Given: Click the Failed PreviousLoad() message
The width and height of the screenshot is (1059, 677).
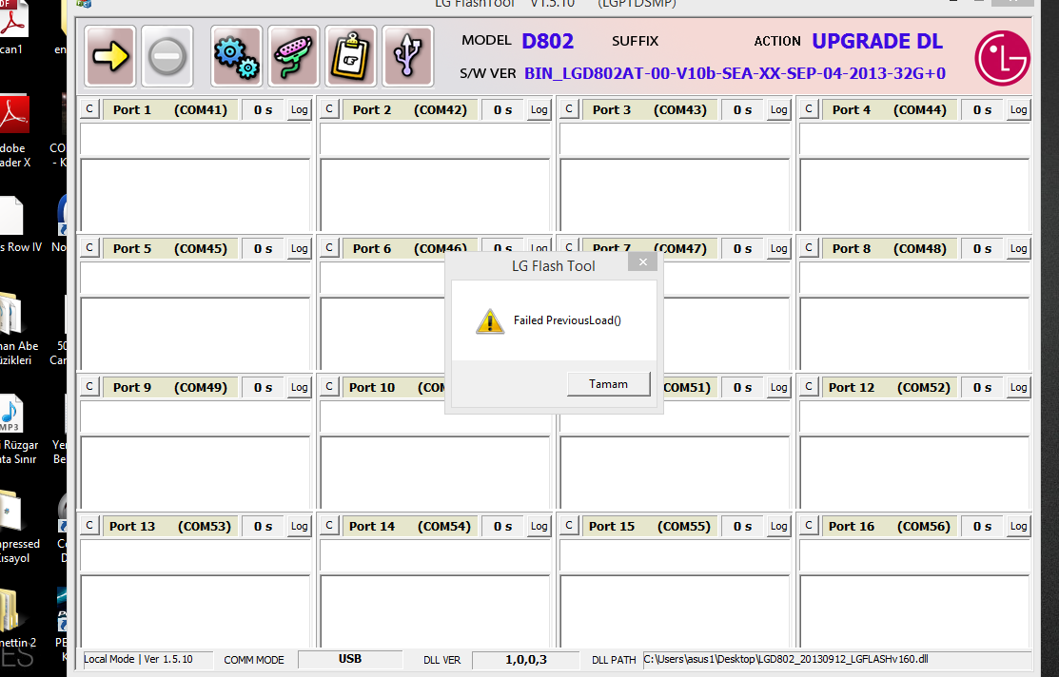Looking at the screenshot, I should 567,320.
